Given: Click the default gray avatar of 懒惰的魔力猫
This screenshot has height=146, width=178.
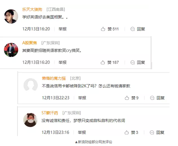Looking at the screenshot, I should [x=31, y=85].
